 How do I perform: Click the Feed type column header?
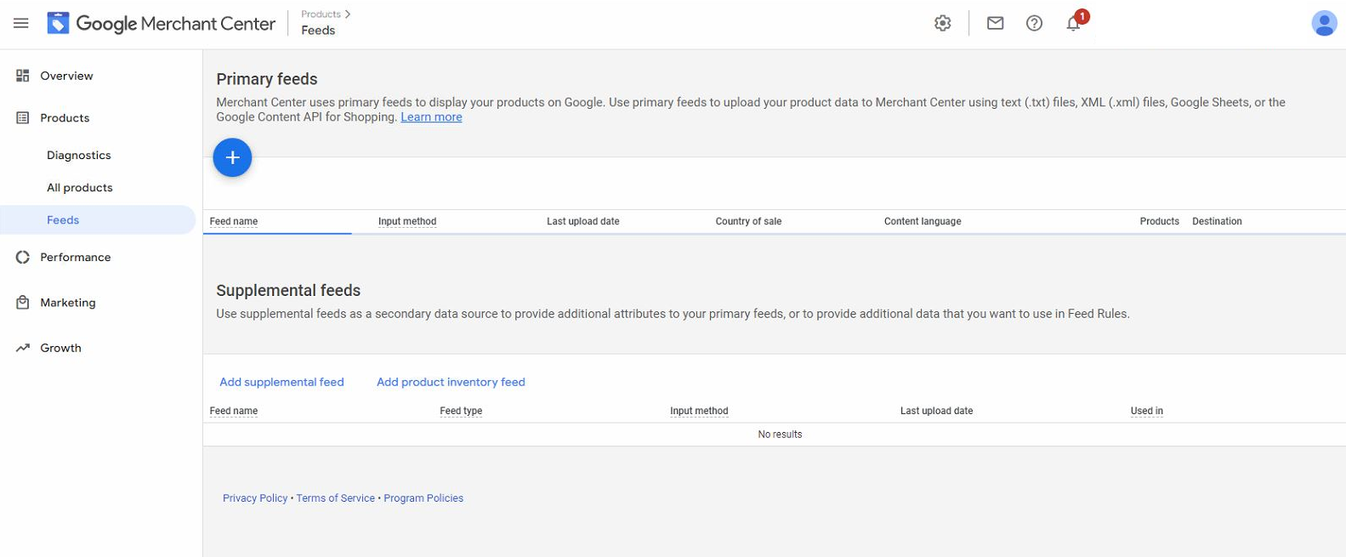[x=461, y=411]
